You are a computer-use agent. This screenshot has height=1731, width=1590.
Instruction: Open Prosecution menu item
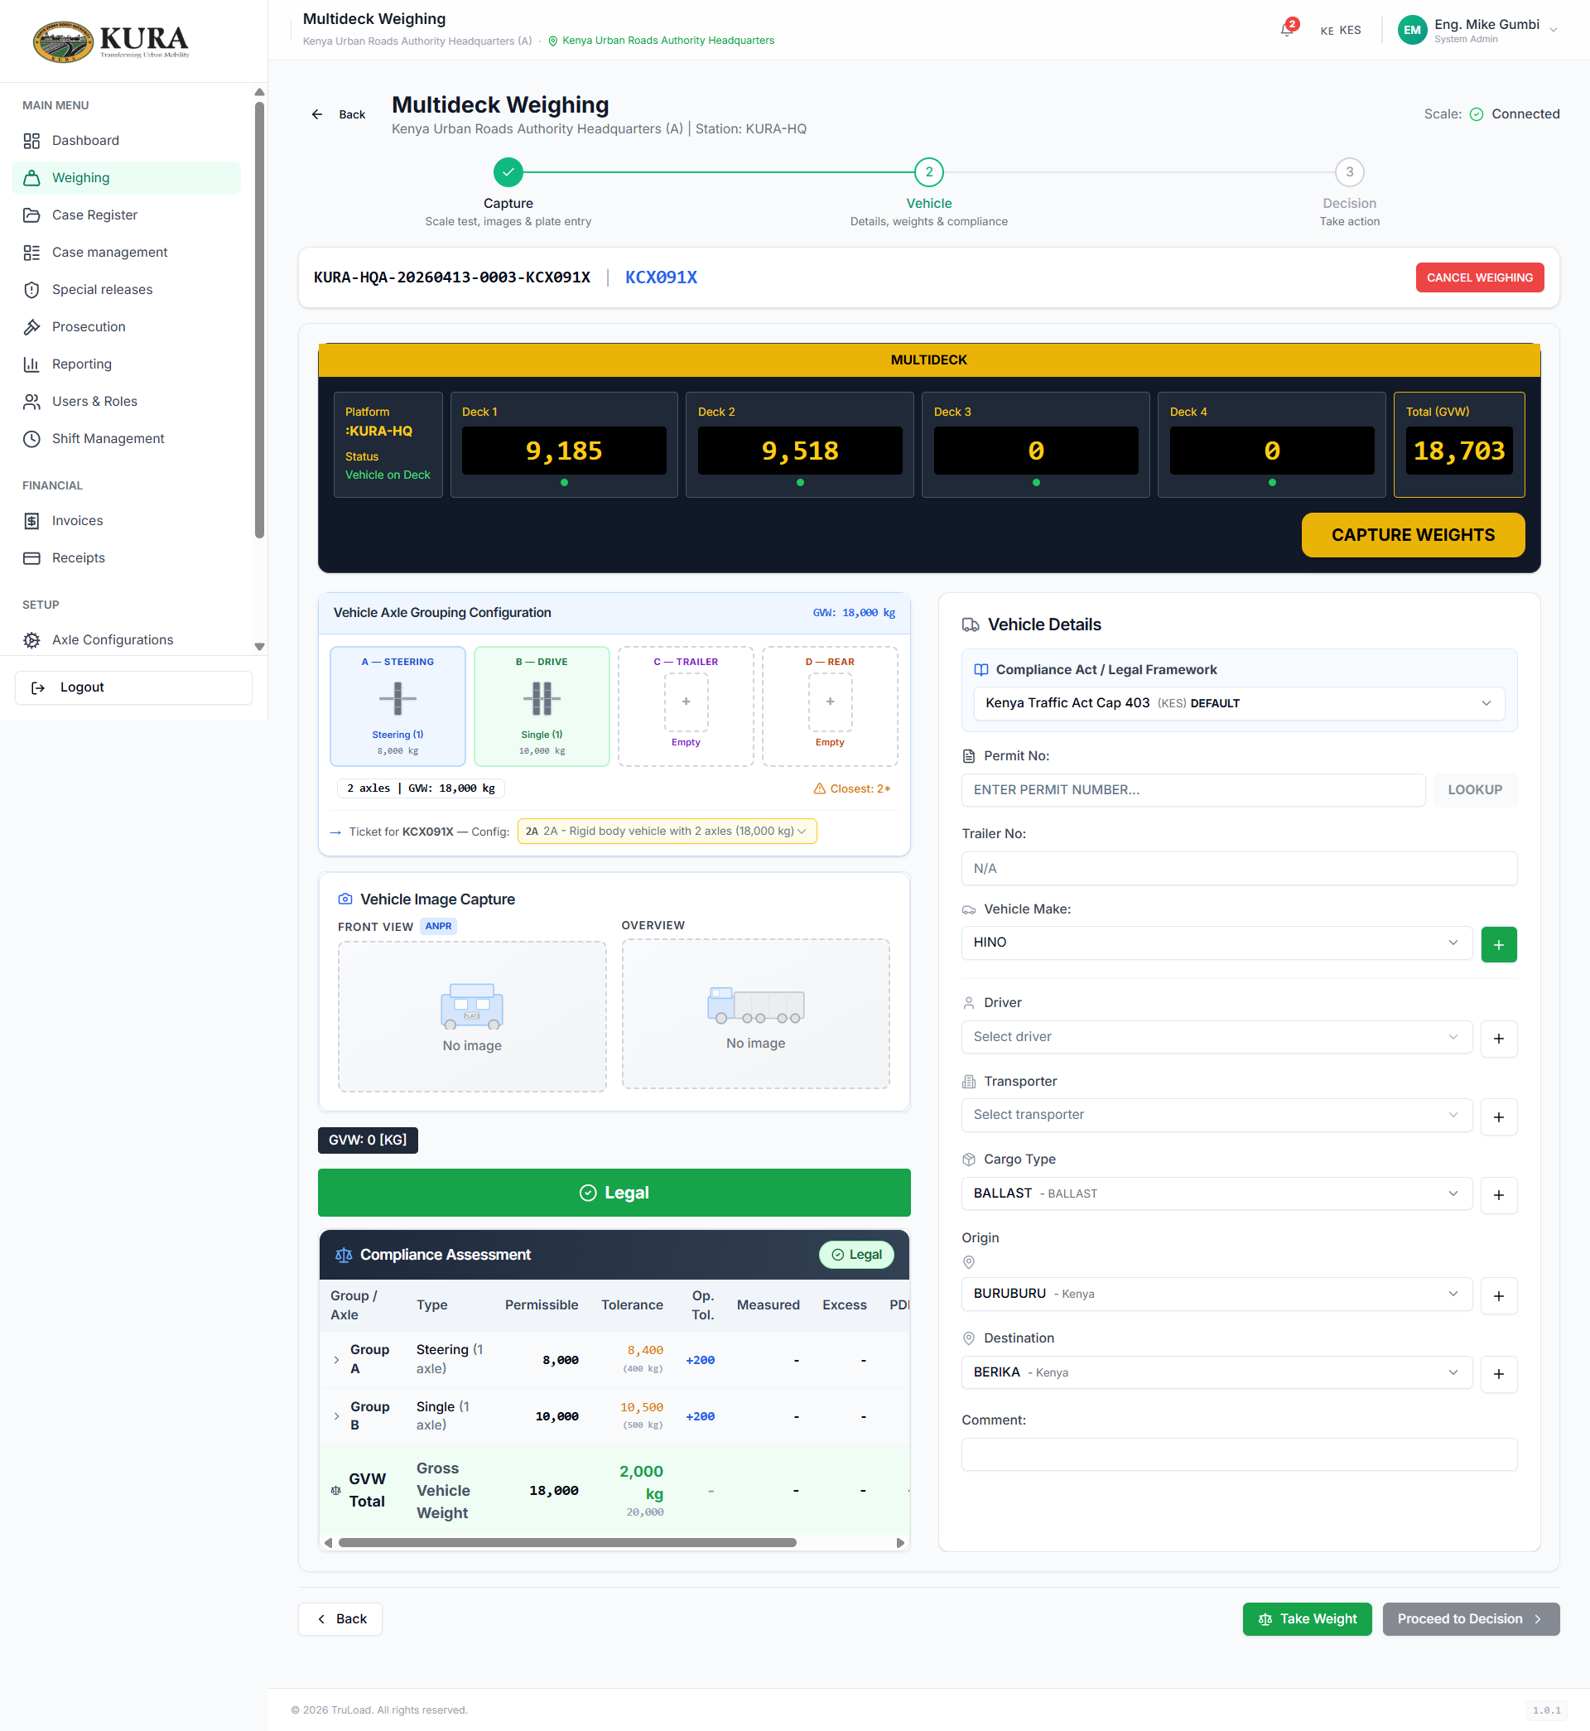tap(127, 327)
